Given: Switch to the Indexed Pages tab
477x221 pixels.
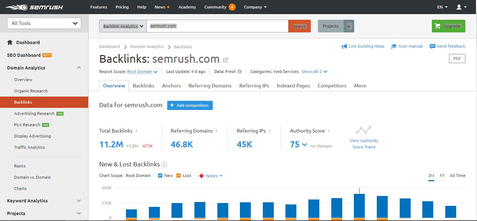Looking at the screenshot, I should tap(294, 86).
